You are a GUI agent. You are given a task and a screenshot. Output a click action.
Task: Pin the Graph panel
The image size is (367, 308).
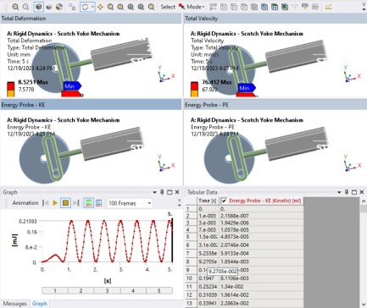[x=162, y=192]
